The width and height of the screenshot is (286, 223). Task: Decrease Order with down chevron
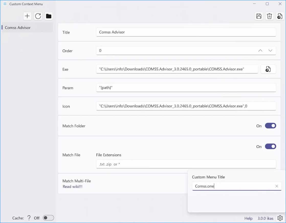[270, 51]
